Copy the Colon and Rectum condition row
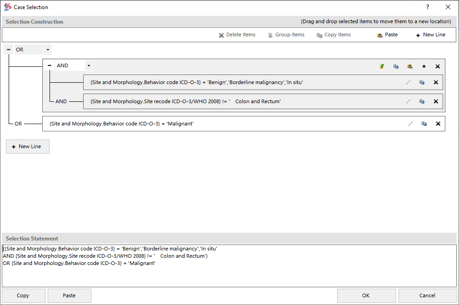Viewport: 459px width, 305px height. (422, 101)
